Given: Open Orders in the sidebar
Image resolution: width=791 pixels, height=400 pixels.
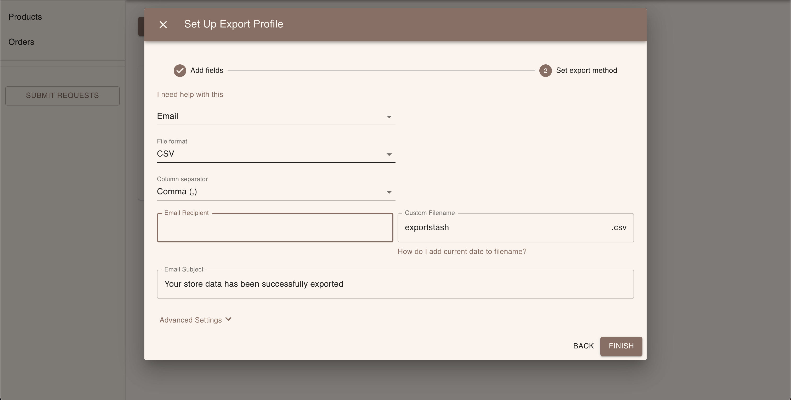Looking at the screenshot, I should [x=21, y=42].
